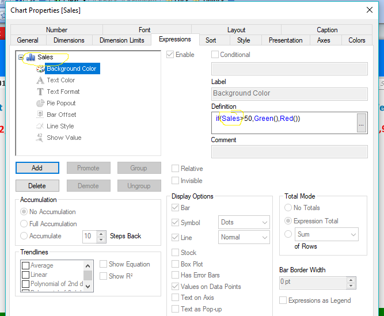The width and height of the screenshot is (384, 316).
Task: Select the Show Value icon
Action: pyautogui.click(x=40, y=138)
